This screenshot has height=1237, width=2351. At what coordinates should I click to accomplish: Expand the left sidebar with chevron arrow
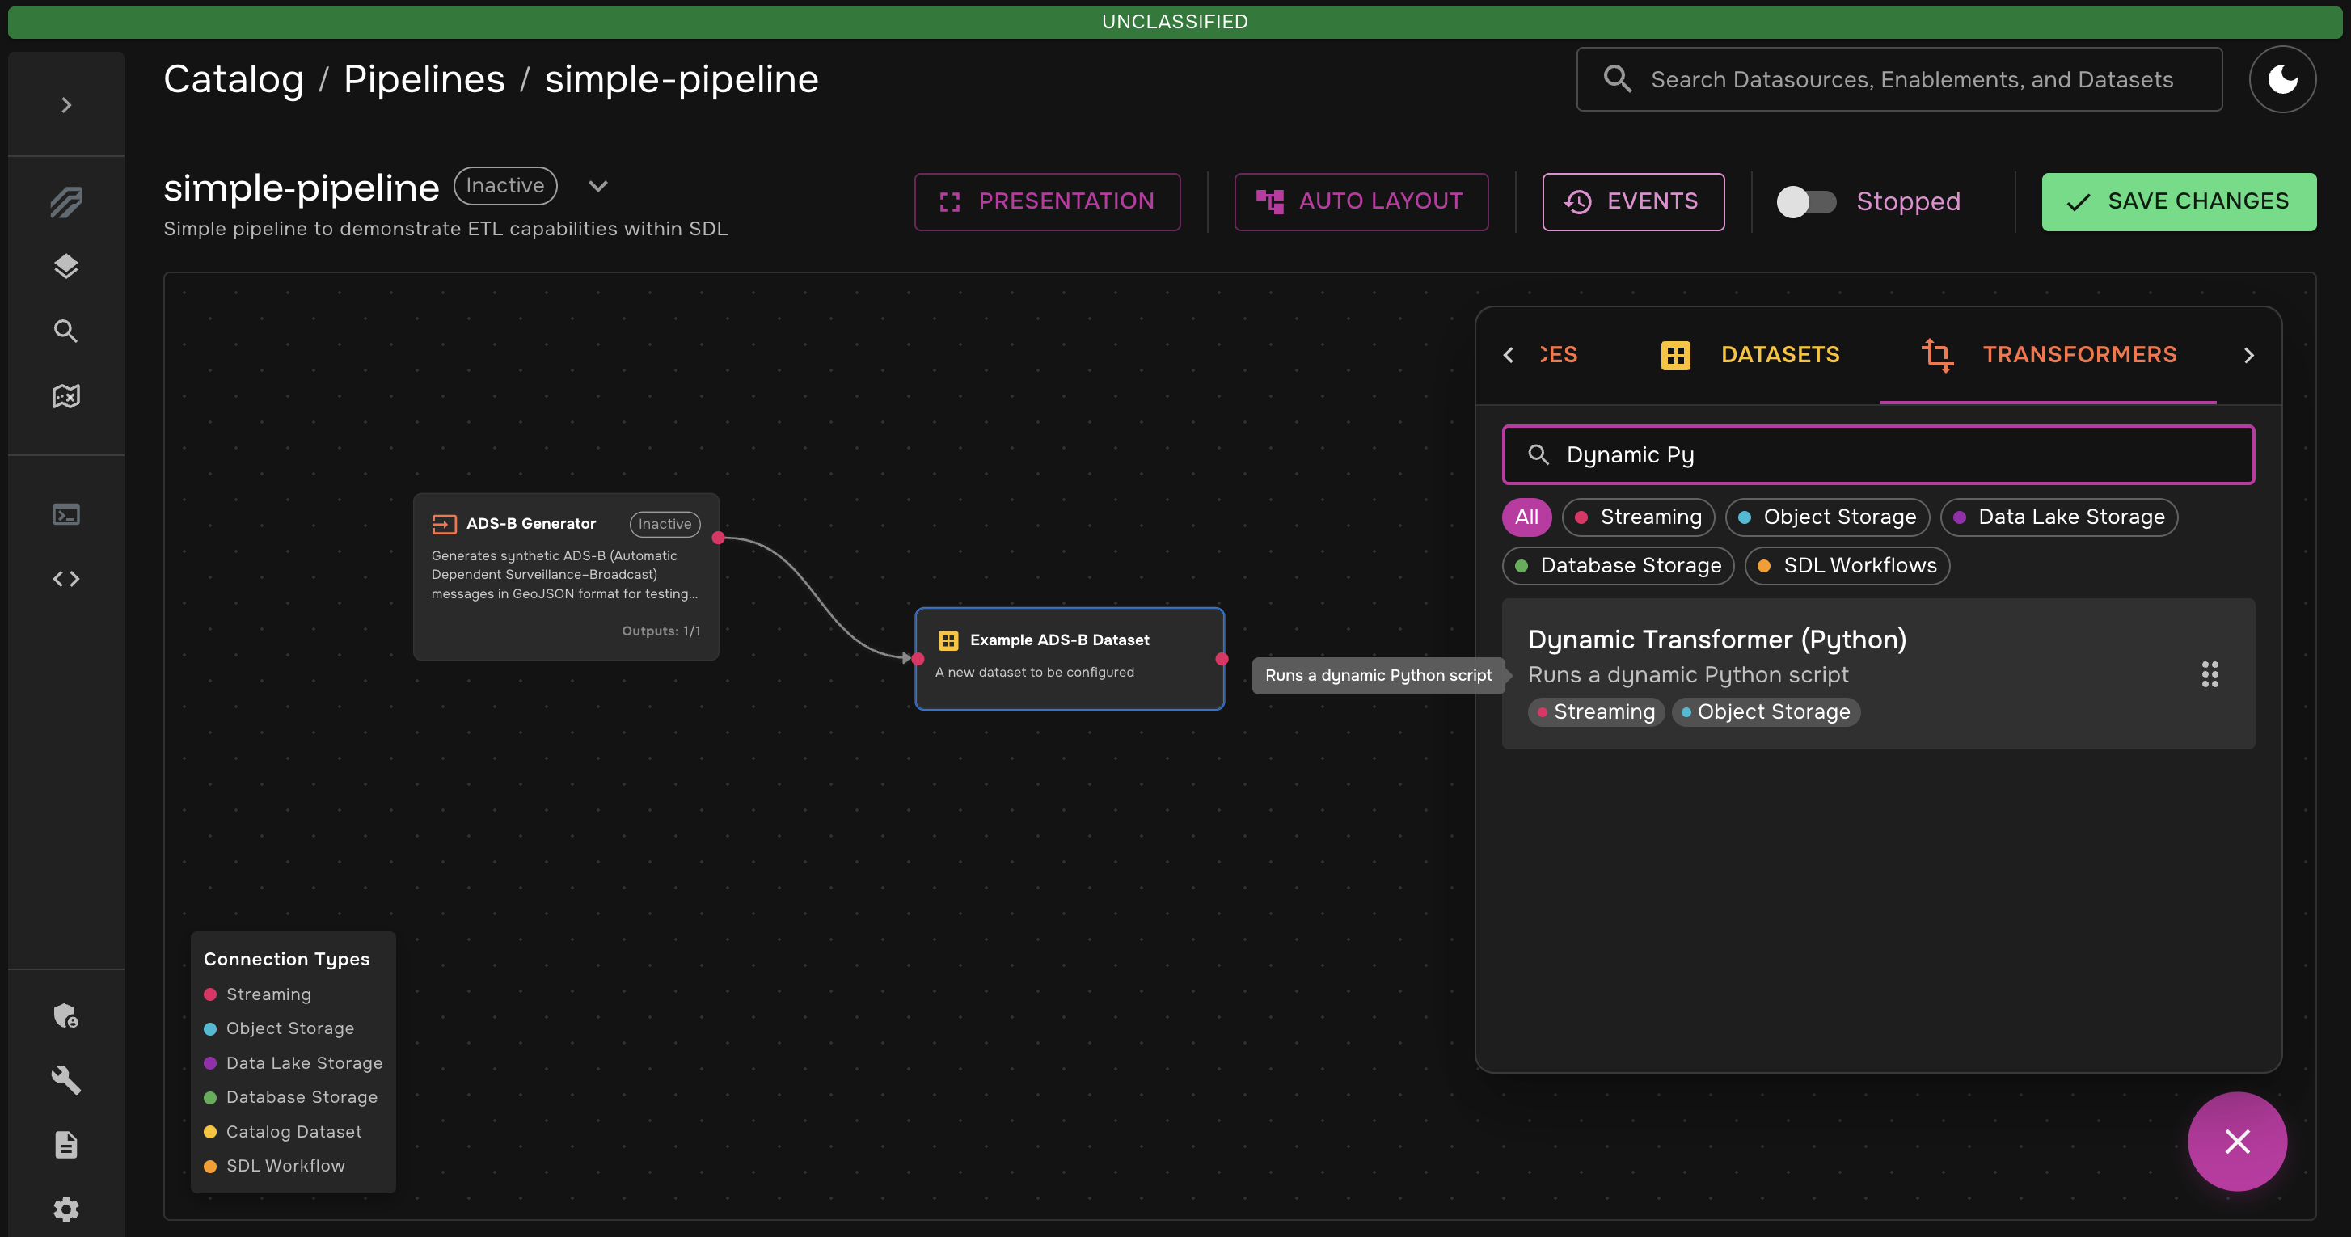point(65,105)
